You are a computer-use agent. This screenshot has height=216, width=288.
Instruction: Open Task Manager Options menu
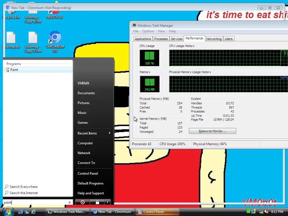coord(148,31)
